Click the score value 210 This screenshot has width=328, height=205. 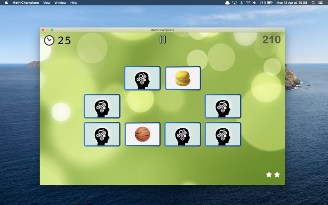pyautogui.click(x=271, y=39)
